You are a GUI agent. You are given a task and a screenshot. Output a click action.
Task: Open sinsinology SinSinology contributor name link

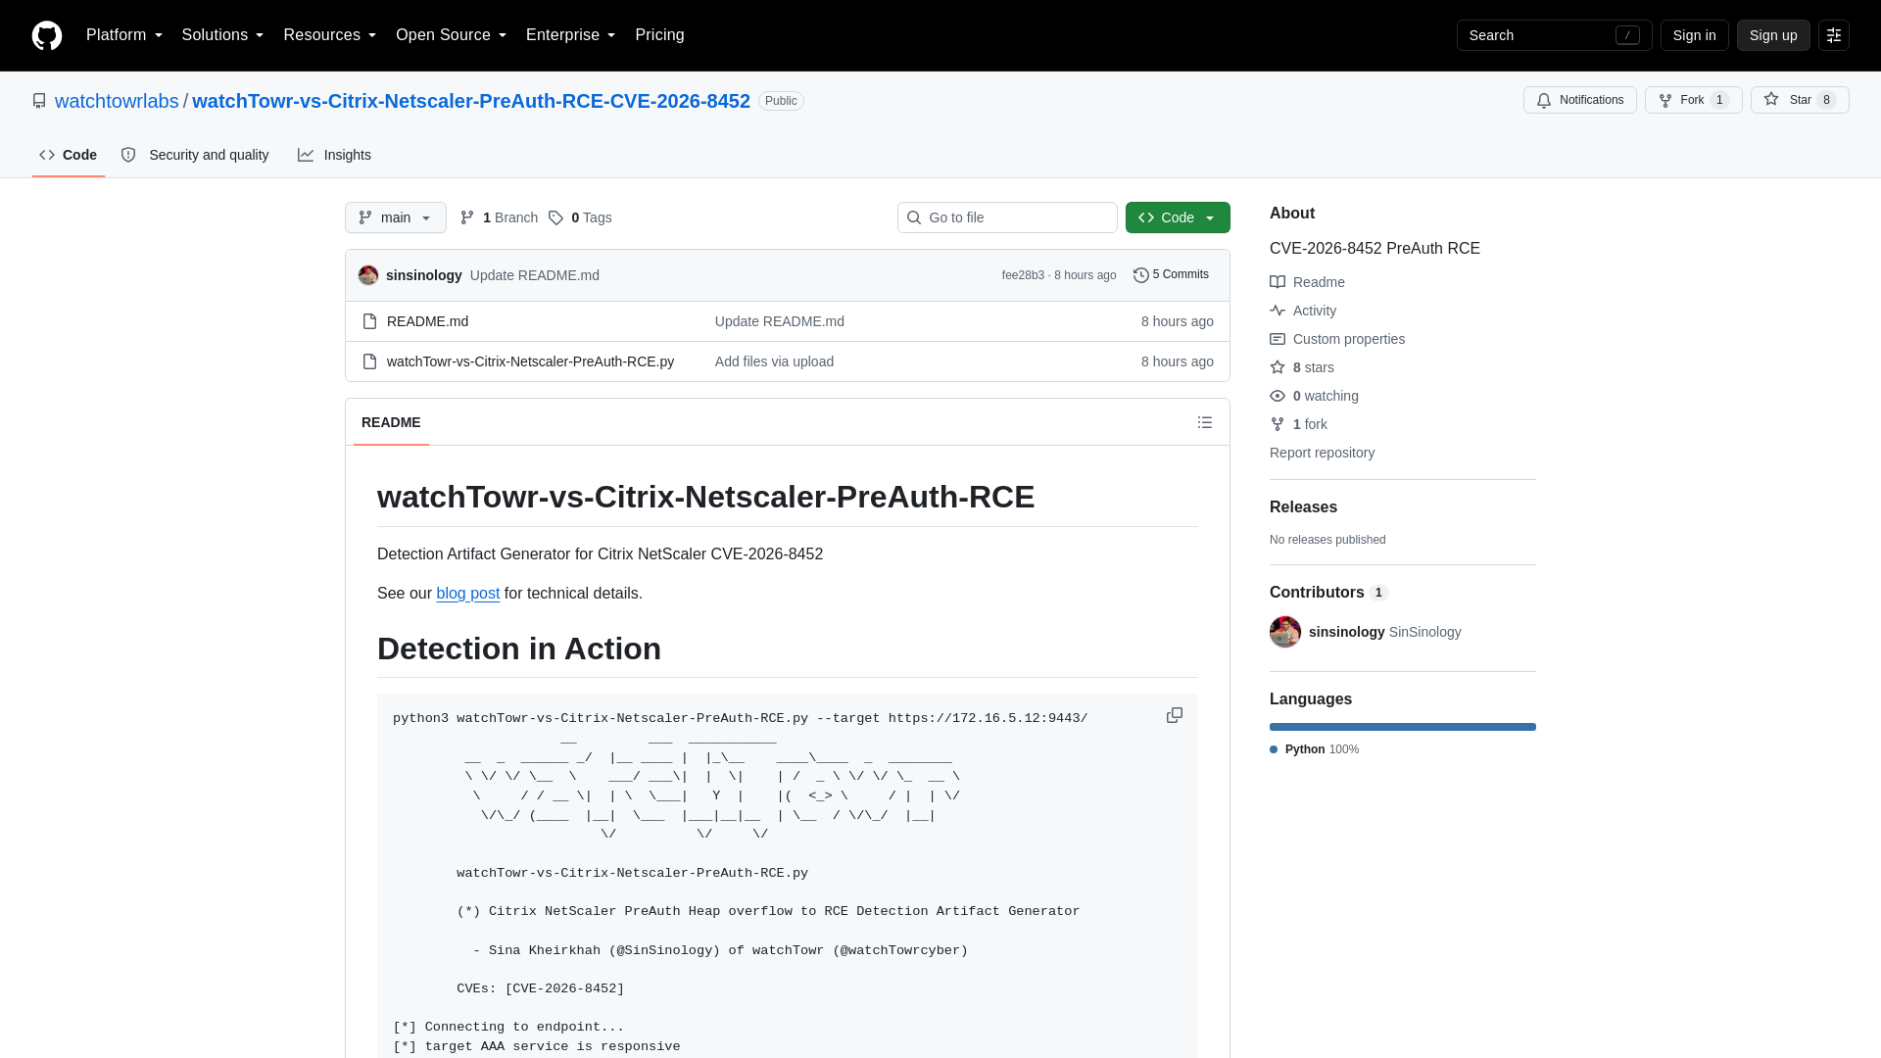click(1384, 632)
